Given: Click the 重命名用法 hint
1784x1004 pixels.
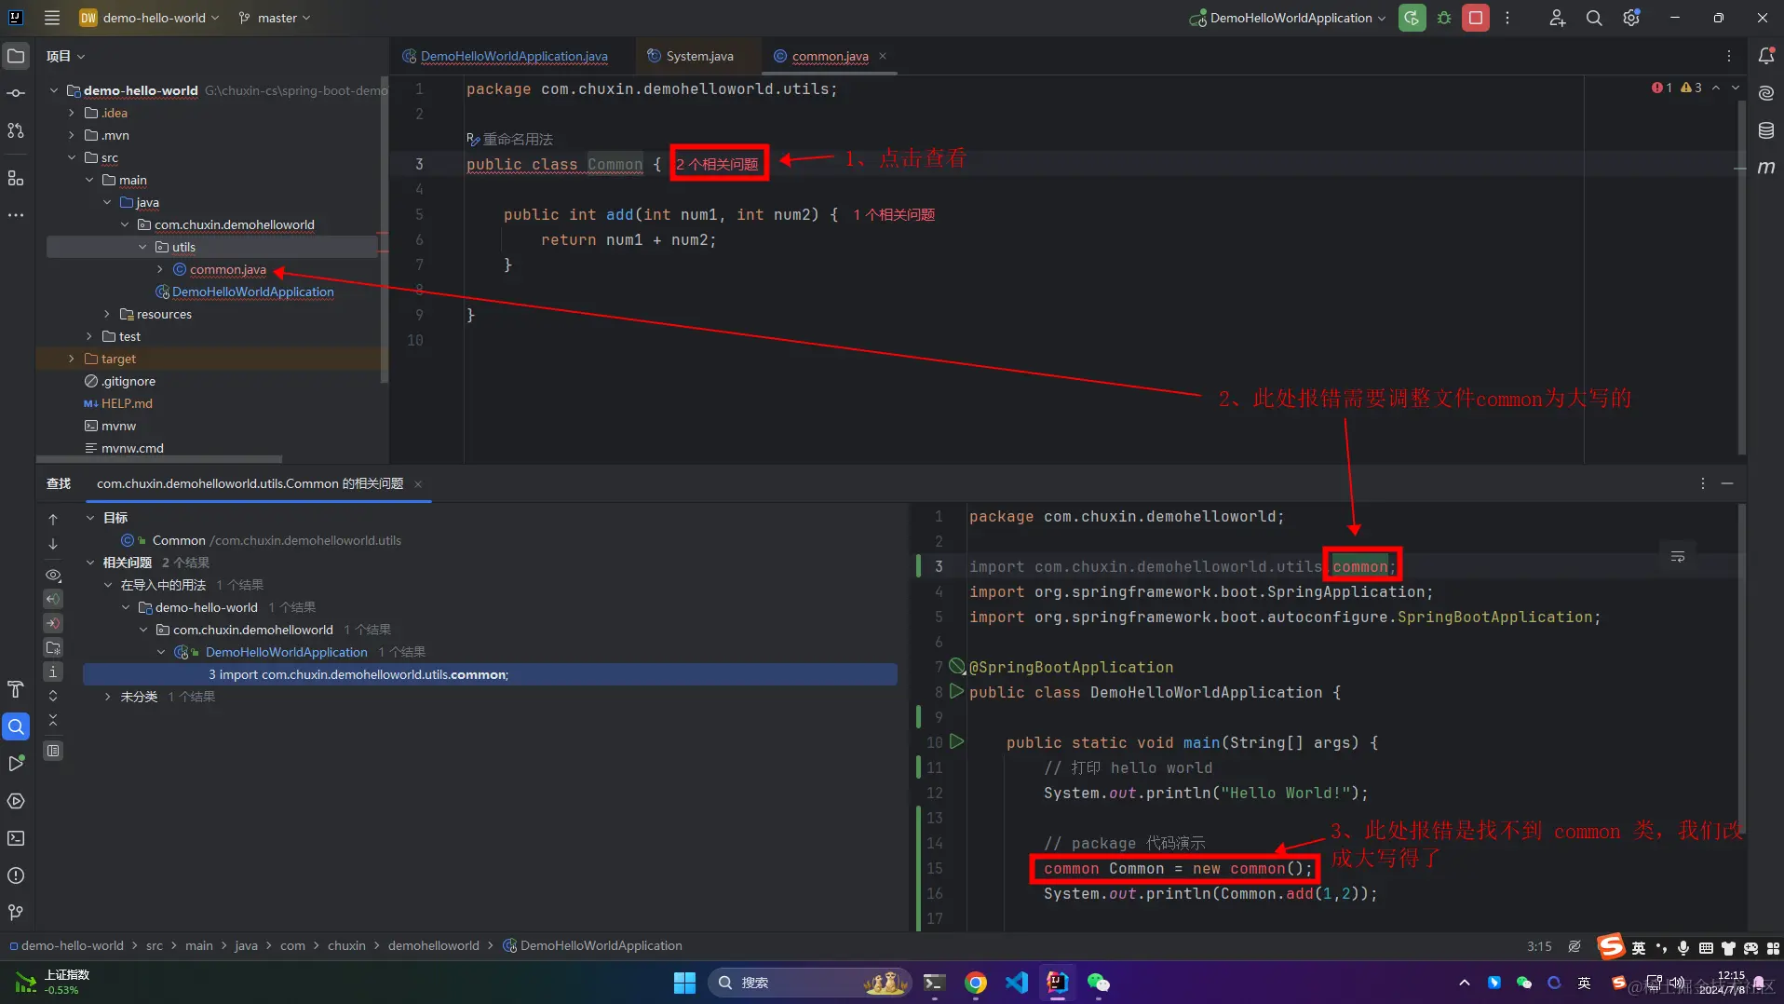Looking at the screenshot, I should (510, 139).
